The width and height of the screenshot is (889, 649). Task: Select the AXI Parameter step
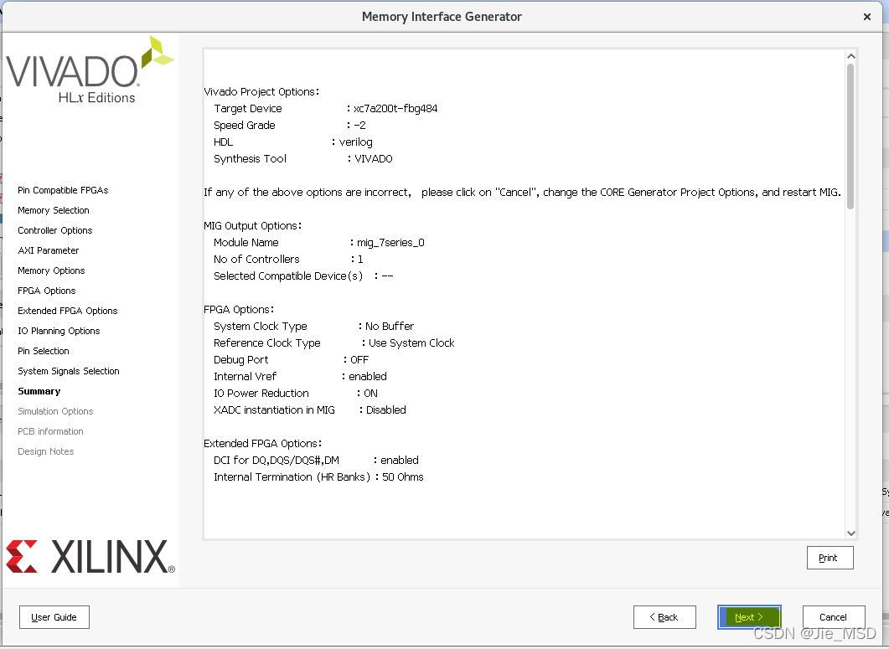coord(49,250)
